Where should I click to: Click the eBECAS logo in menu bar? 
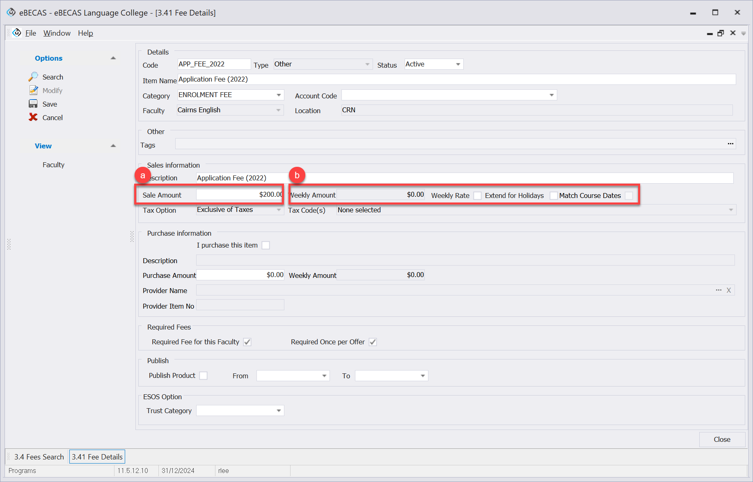17,33
